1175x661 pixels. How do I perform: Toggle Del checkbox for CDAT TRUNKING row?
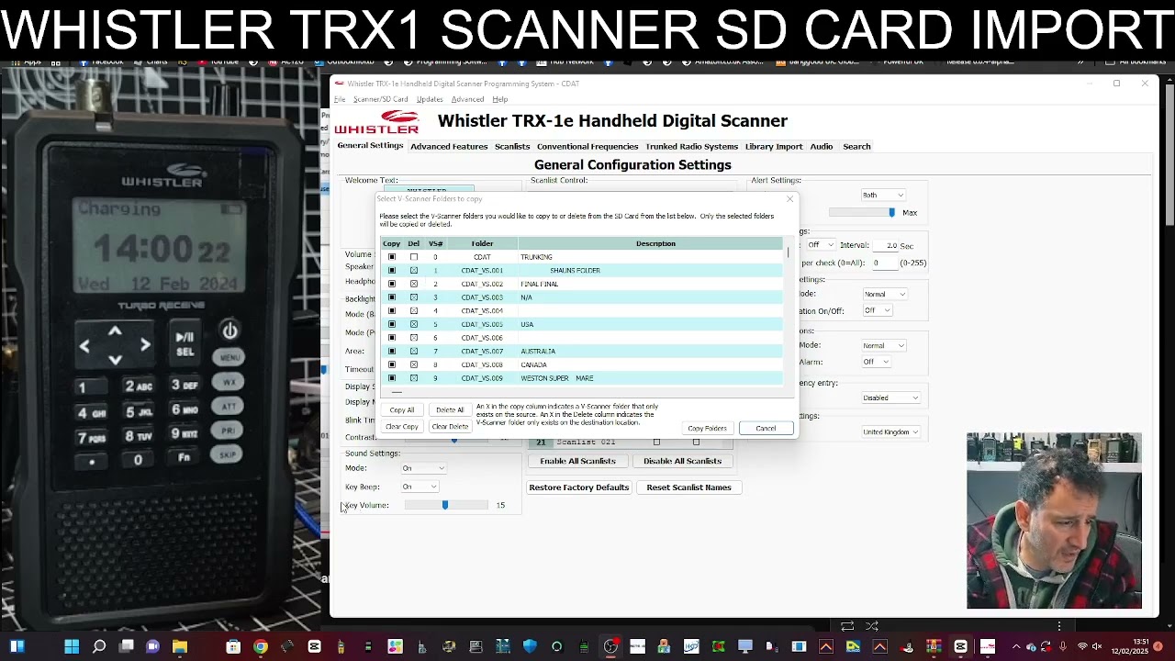pos(414,257)
